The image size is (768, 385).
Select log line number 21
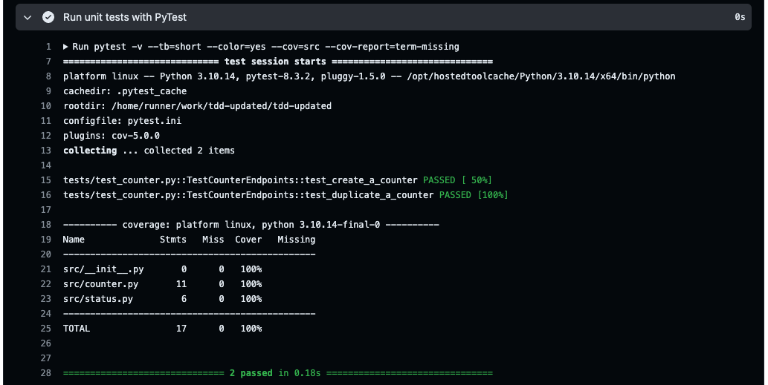[x=46, y=269]
